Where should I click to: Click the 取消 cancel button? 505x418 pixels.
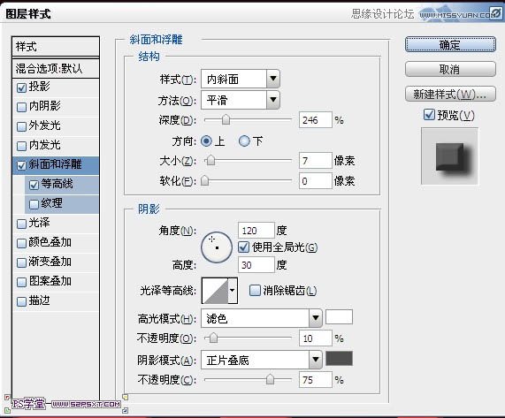450,69
